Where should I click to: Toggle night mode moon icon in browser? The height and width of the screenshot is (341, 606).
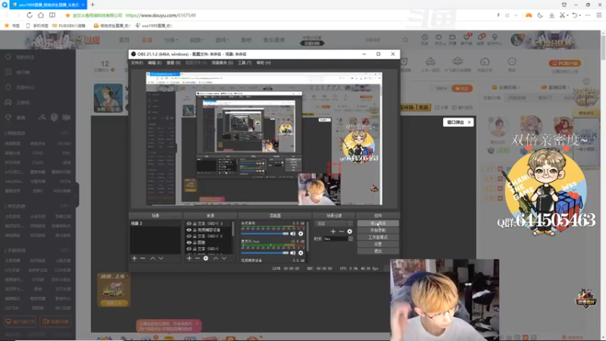[540, 15]
